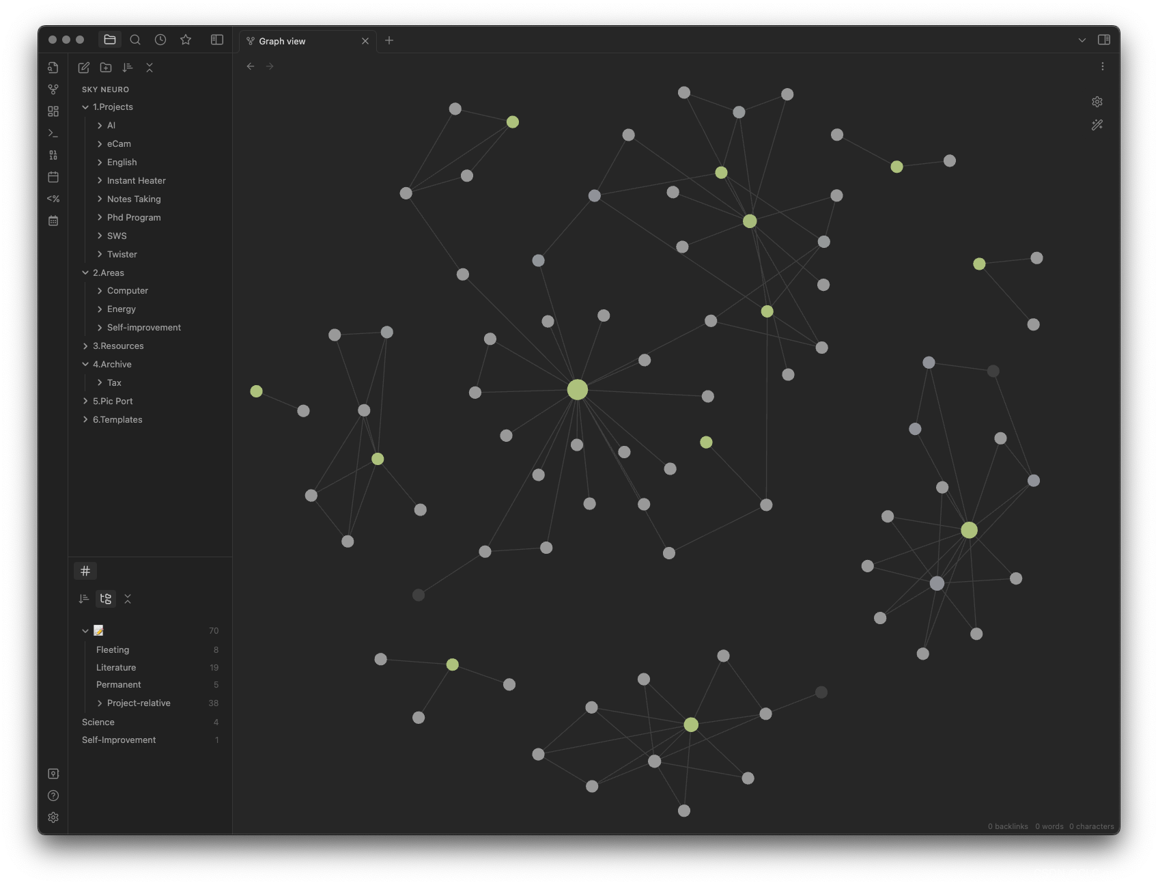The image size is (1158, 885).
Task: Toggle nested tags tree view
Action: [x=106, y=599]
